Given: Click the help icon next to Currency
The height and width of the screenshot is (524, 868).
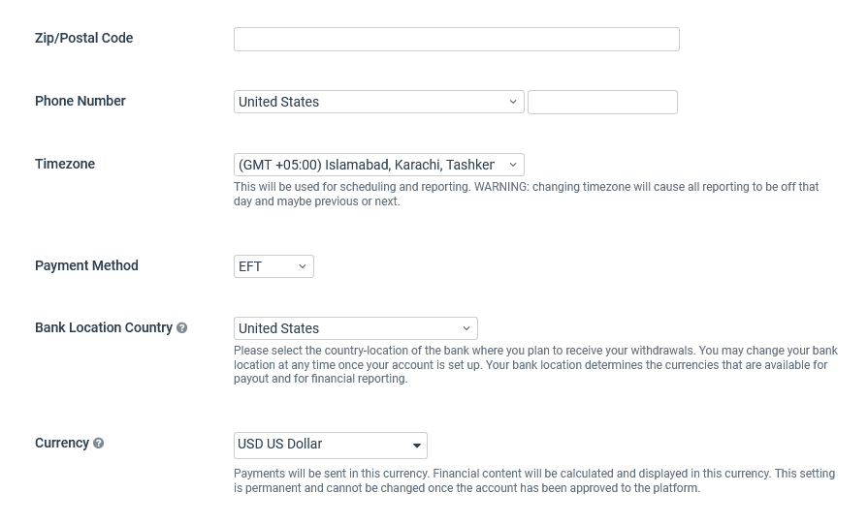Looking at the screenshot, I should click(99, 444).
